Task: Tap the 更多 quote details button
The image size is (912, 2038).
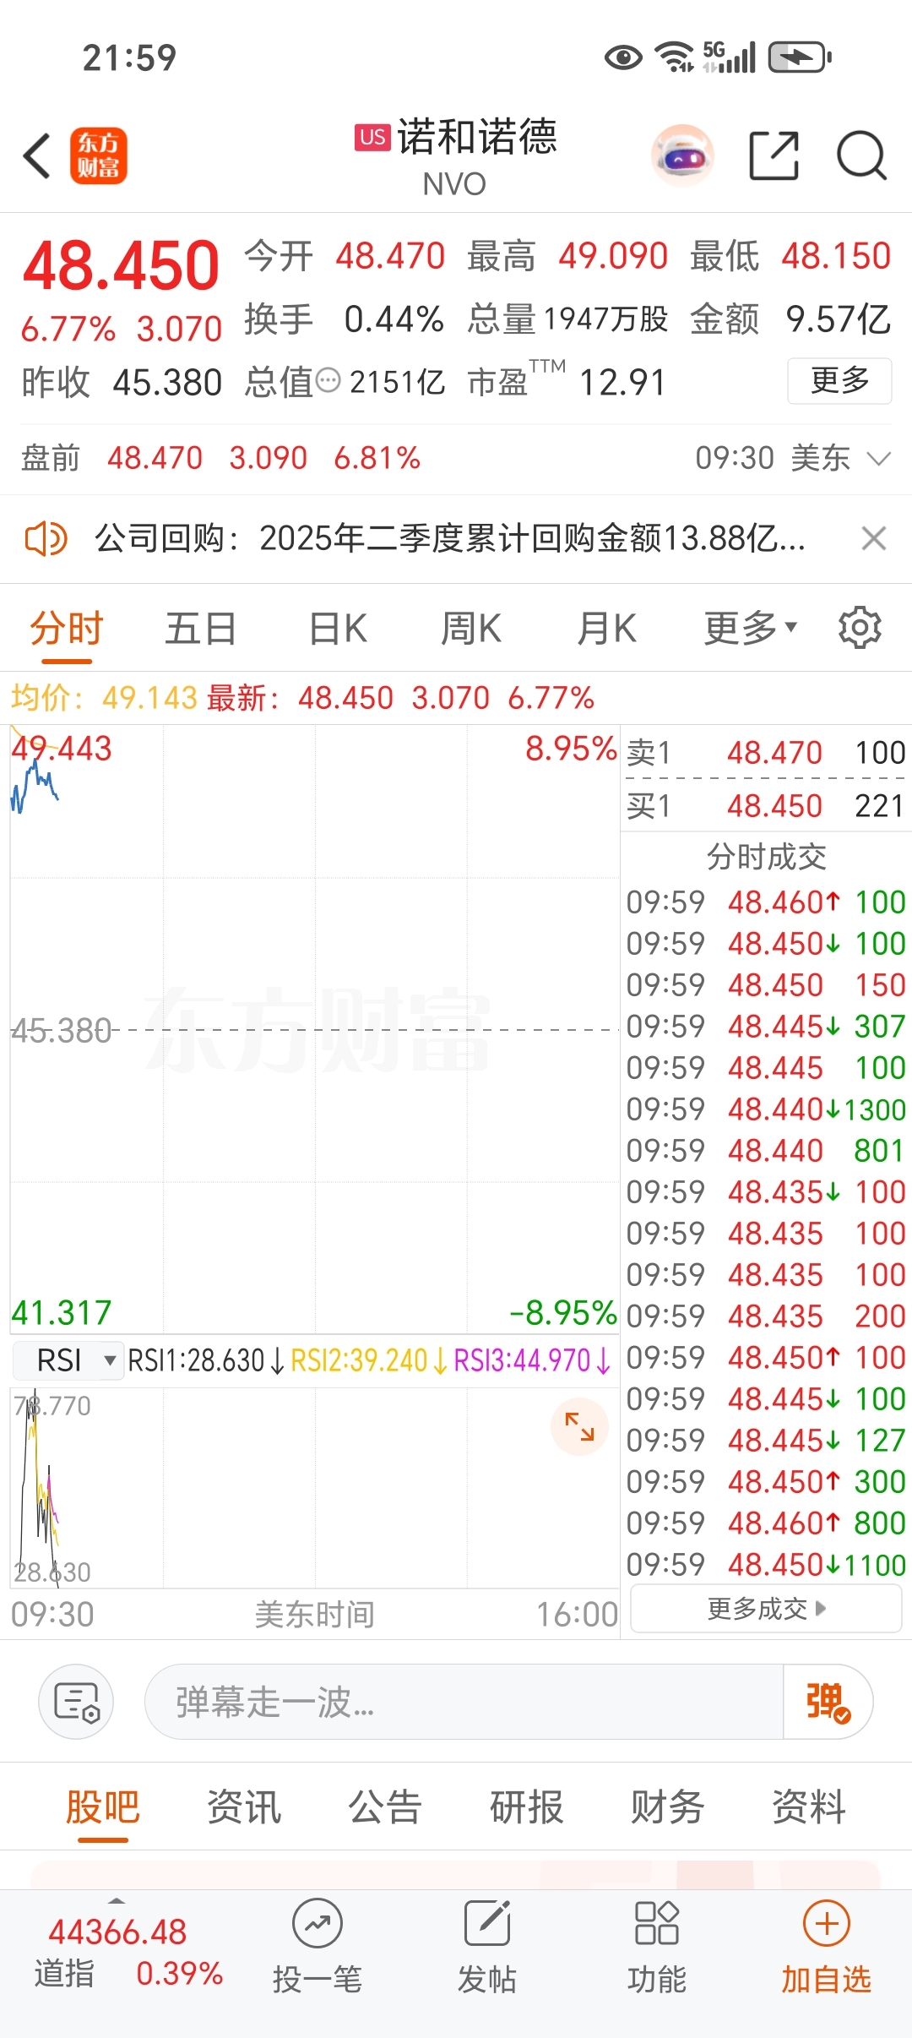Action: click(x=839, y=381)
